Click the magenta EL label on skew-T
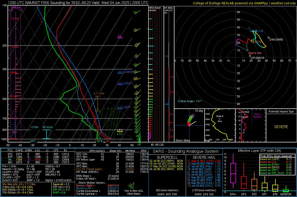 pos(120,36)
